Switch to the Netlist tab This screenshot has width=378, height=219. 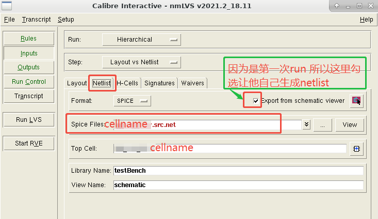click(102, 83)
